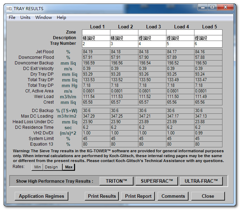Click Weir Load value 111.54
The image size is (240, 210).
[x=96, y=97]
